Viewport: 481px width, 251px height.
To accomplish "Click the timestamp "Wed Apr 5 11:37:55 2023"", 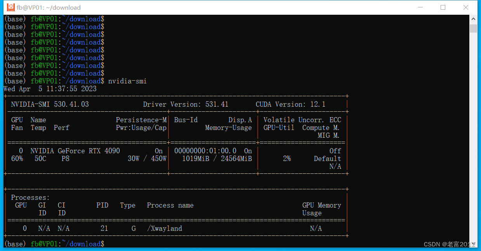I will (x=50, y=89).
